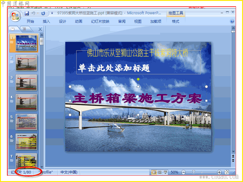Screen dimensions: 243x182
Task: Zoom out with the minus button
Action: pyautogui.click(x=183, y=172)
